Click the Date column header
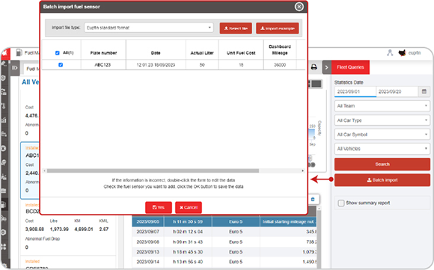Viewport: 434px width, 270px height. coord(156,53)
